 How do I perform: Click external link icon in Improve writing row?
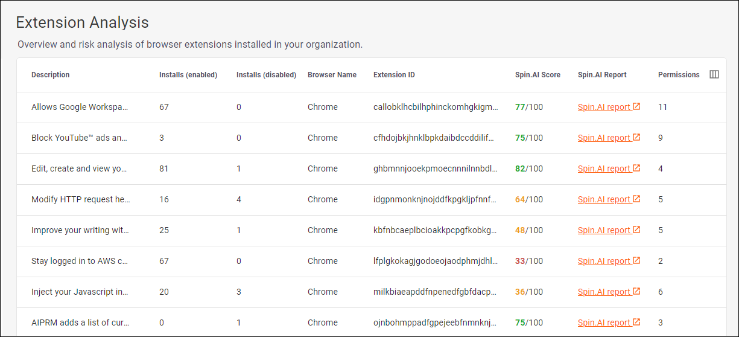point(636,229)
